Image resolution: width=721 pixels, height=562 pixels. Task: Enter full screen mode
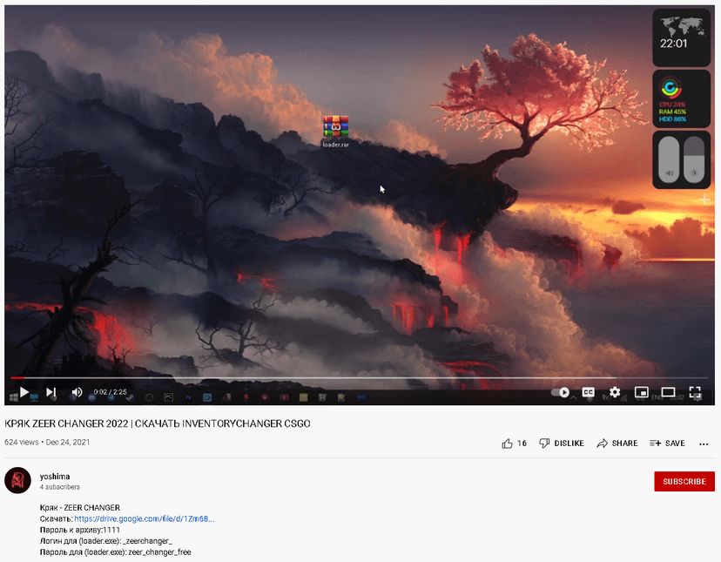pos(695,392)
